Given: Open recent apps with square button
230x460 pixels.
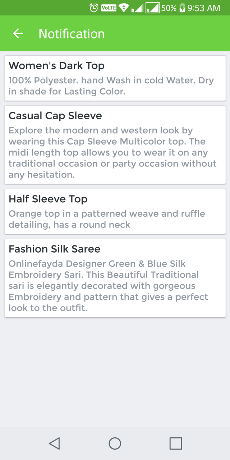Looking at the screenshot, I should (175, 443).
